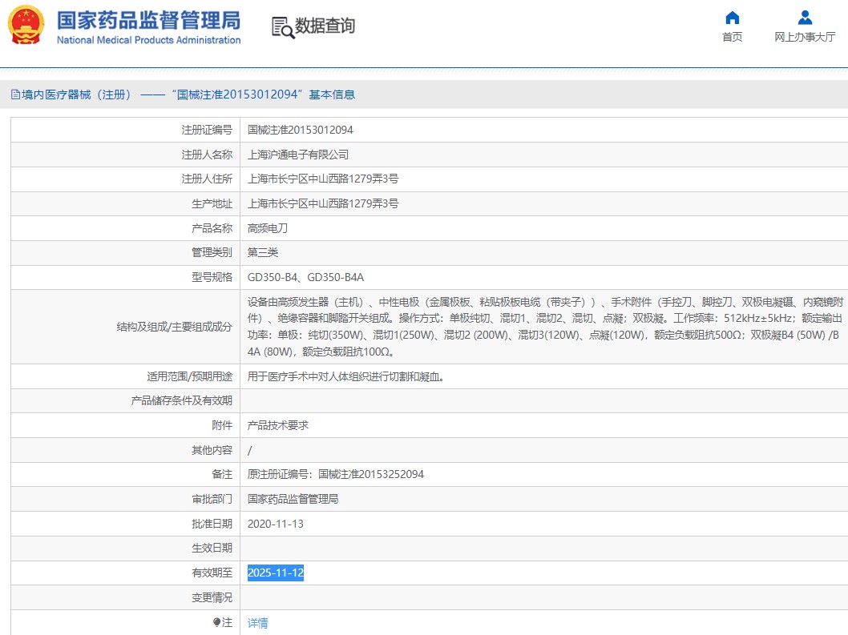Screen dimensions: 848x635
Task: Click the bullet icon beside 注
Action: click(x=216, y=622)
